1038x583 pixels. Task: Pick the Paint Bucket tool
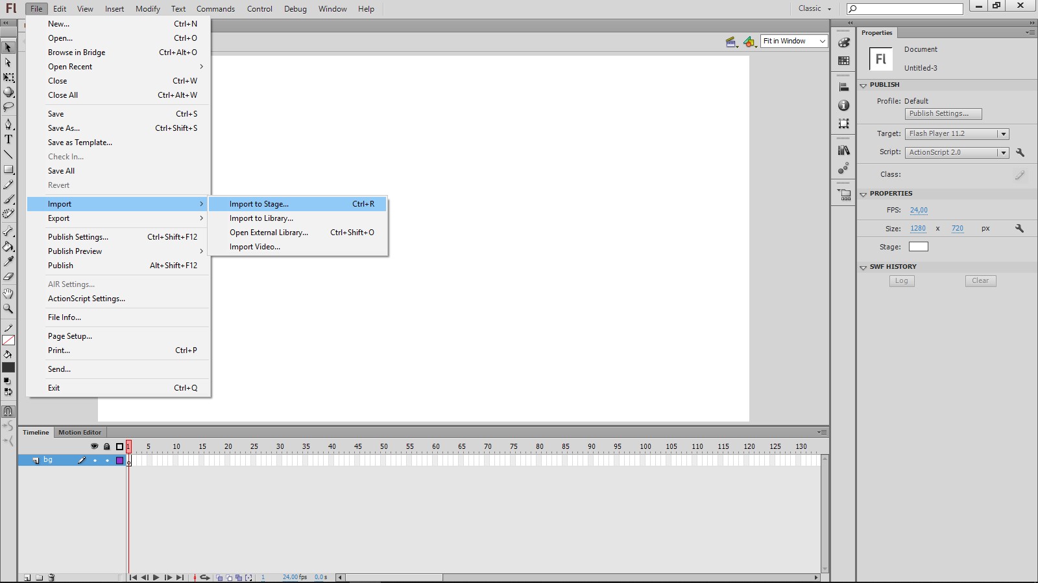tap(8, 247)
